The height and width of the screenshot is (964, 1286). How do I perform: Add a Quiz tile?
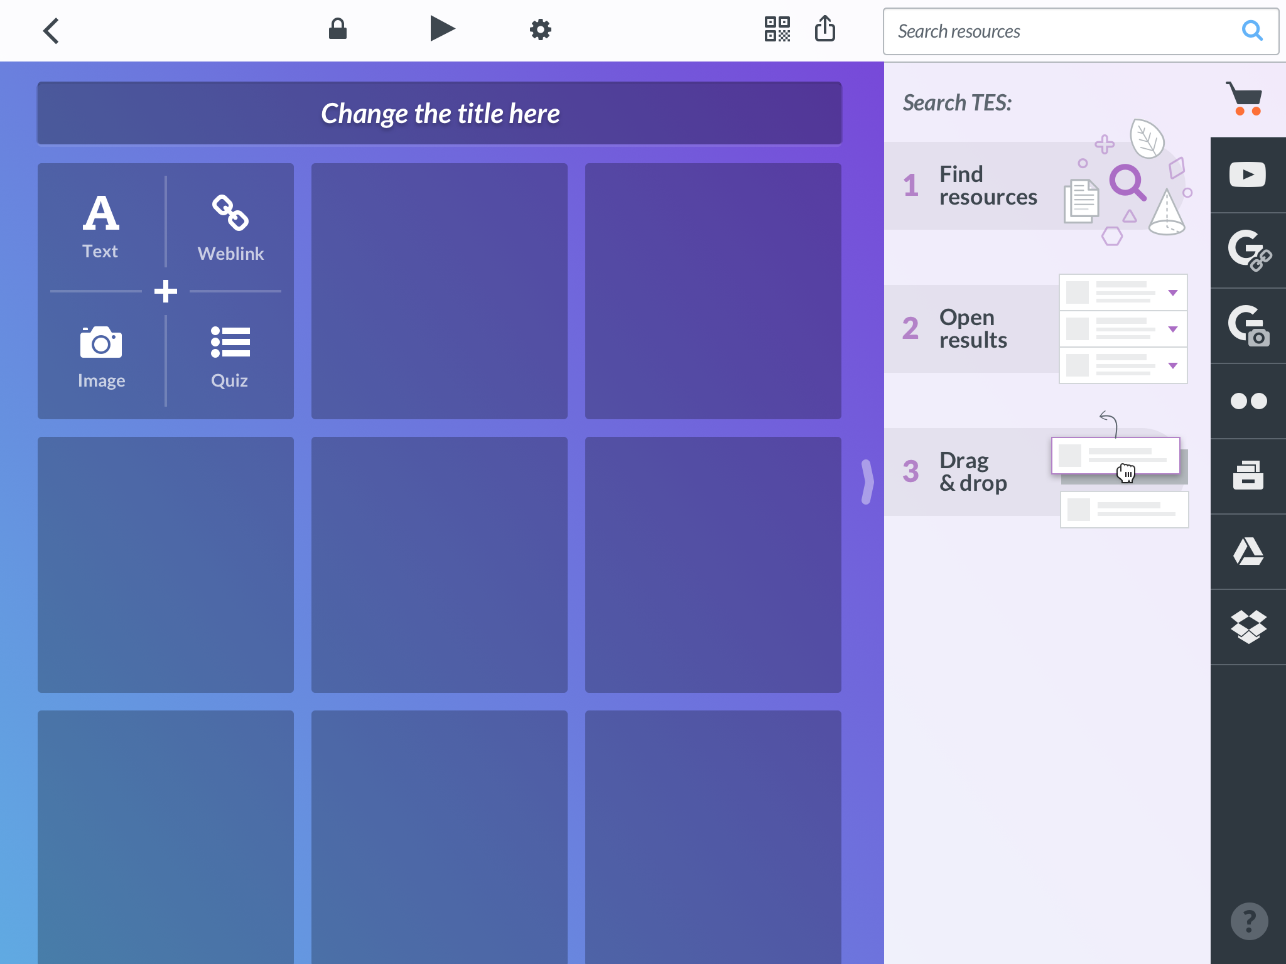(230, 356)
